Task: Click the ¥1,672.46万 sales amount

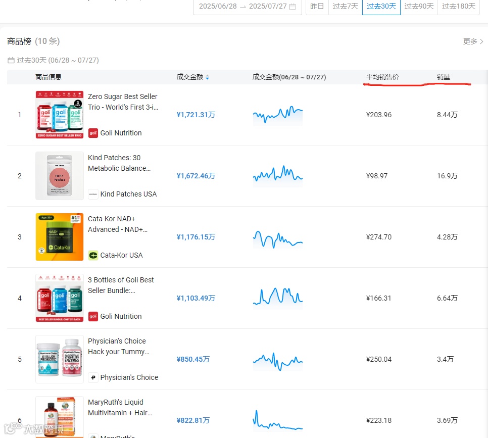Action: [x=196, y=176]
